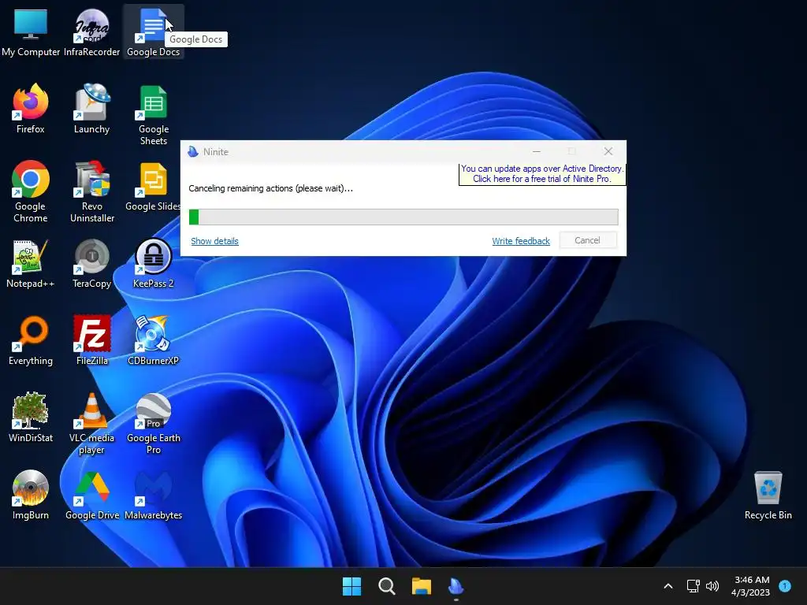The image size is (807, 605).
Task: Select the KeePass 2 desktop shortcut
Action: [x=154, y=263]
